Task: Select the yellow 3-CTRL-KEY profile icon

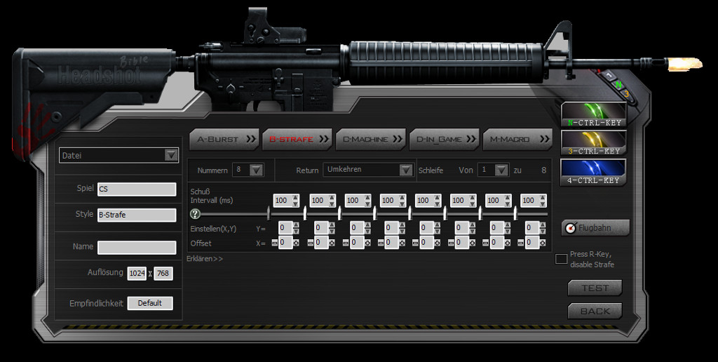Action: click(593, 142)
